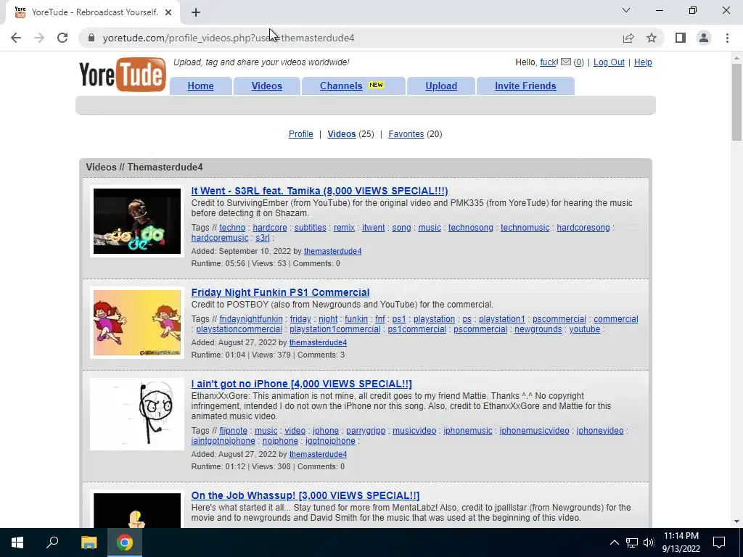Open Windows taskbar search
This screenshot has width=743, height=557.
point(52,542)
